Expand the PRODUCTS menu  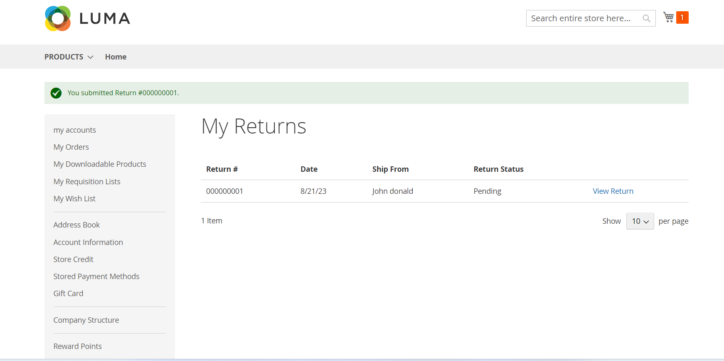tap(69, 57)
